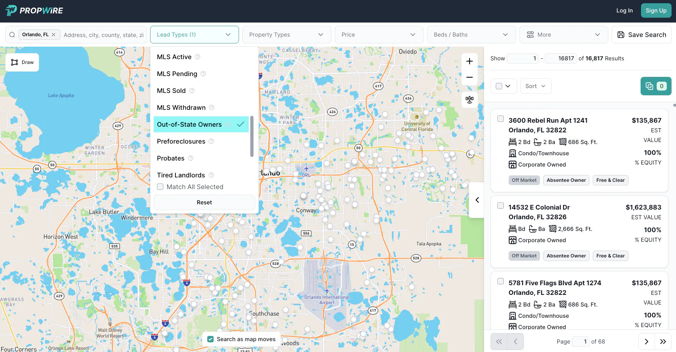
Task: Open the green copy selected counter button
Action: pyautogui.click(x=655, y=86)
